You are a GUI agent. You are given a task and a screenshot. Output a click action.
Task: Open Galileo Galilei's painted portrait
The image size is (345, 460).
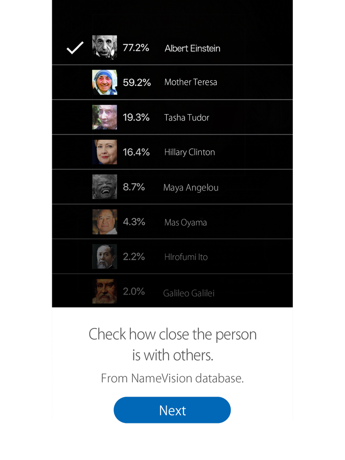105,291
